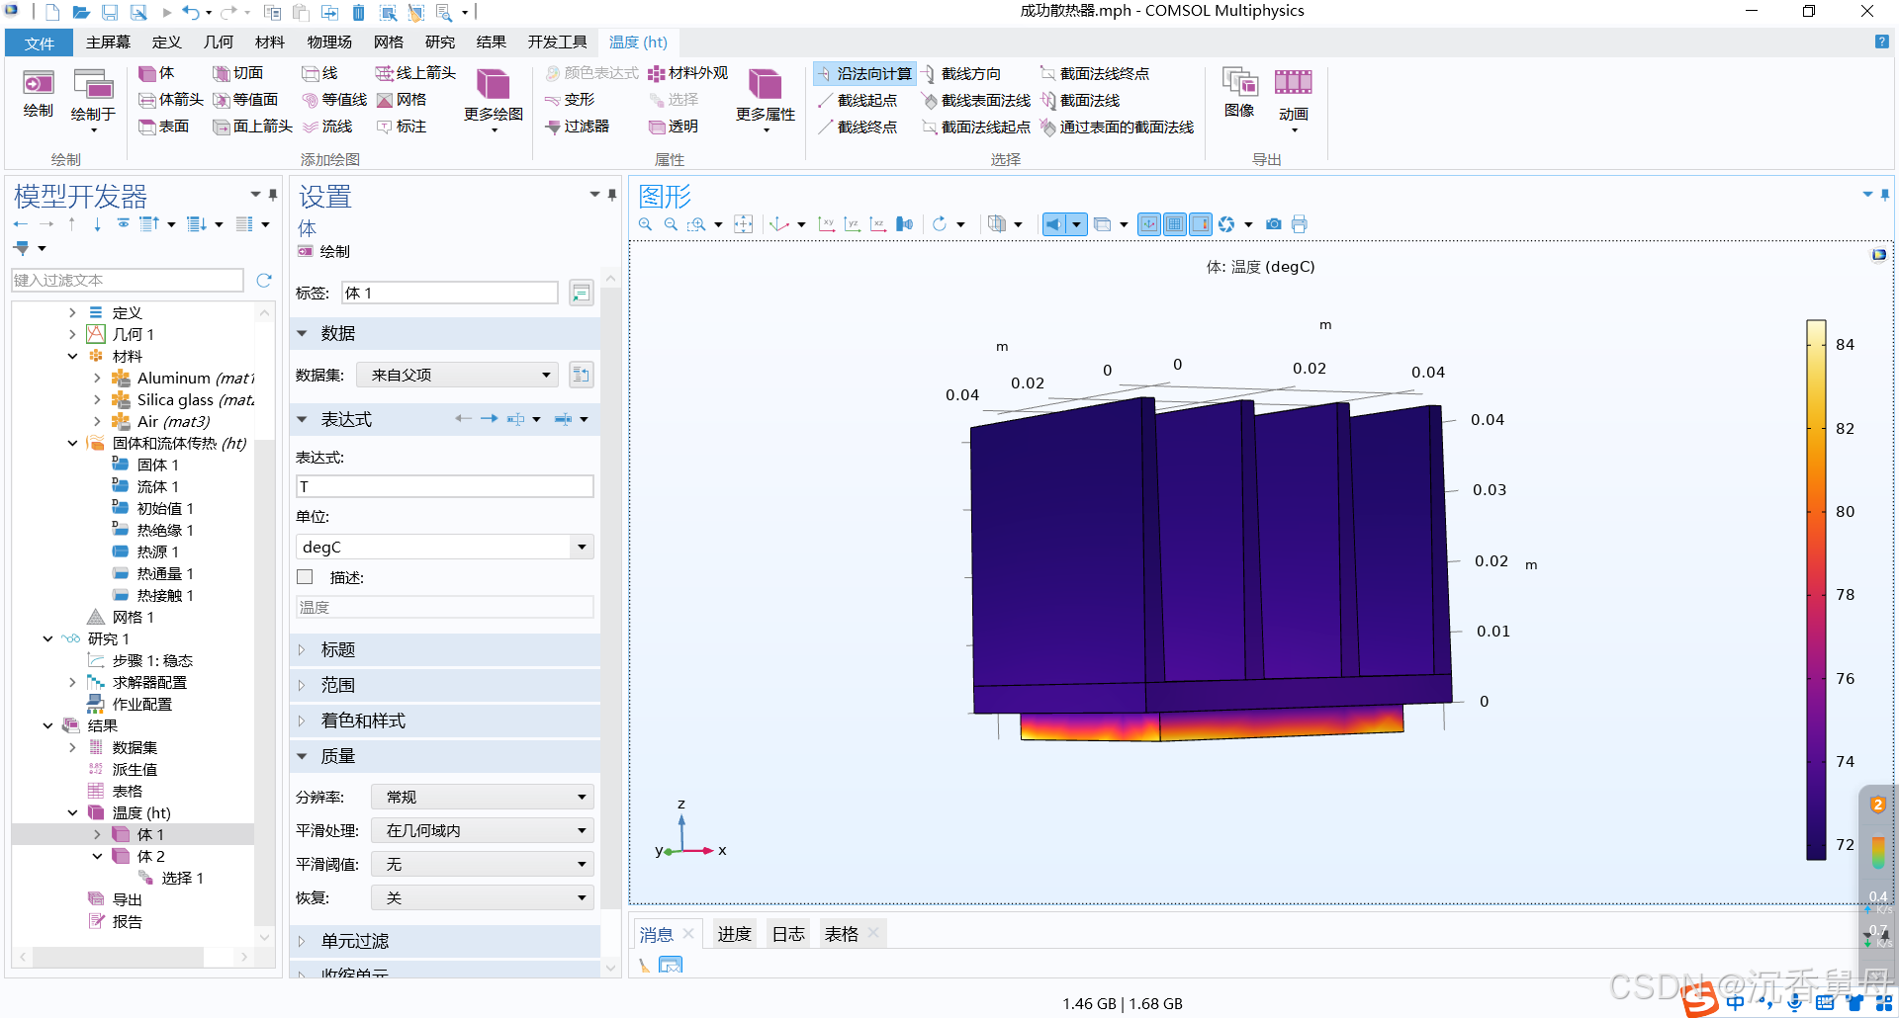Add a 流线 (Streamline) plot
Screen dimensions: 1899x1018
pyautogui.click(x=327, y=127)
